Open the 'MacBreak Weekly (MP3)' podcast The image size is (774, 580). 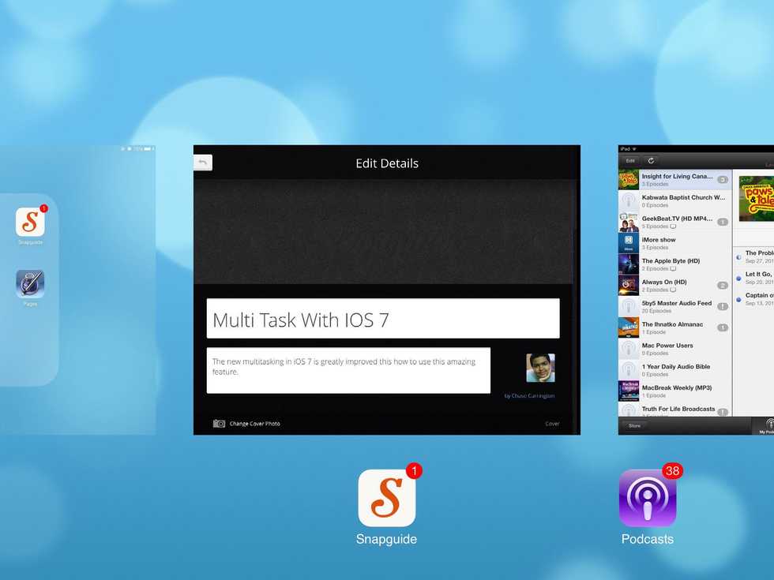click(x=674, y=391)
